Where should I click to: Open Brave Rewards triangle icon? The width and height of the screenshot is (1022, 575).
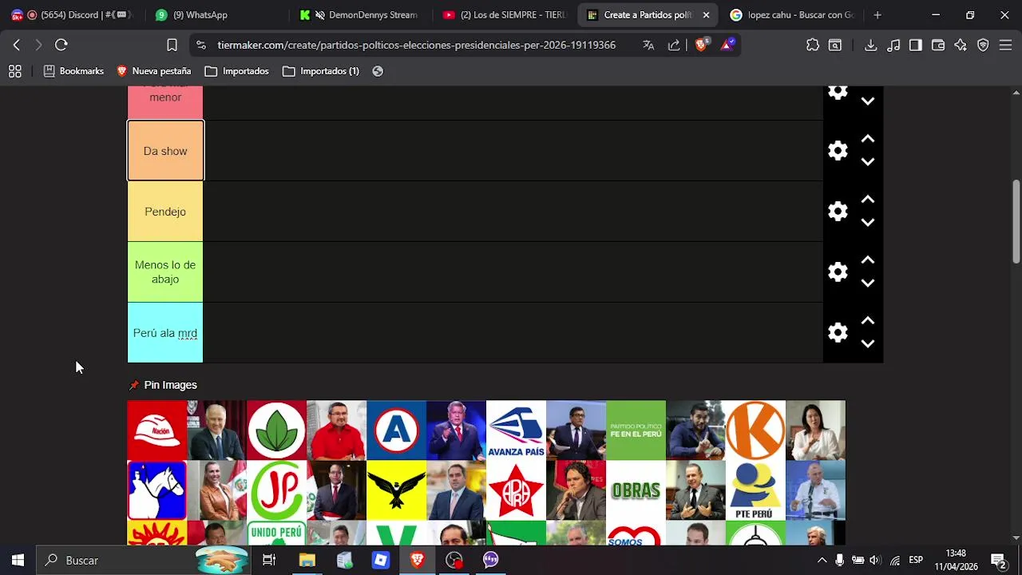click(727, 45)
